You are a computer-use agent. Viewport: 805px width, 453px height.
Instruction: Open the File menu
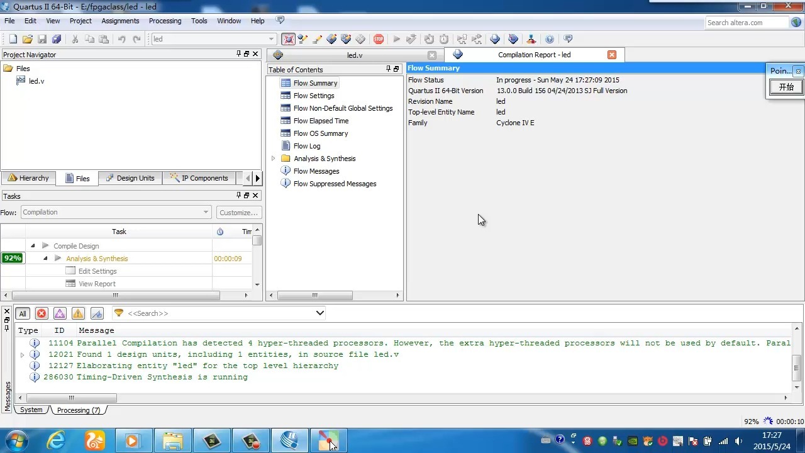10,21
